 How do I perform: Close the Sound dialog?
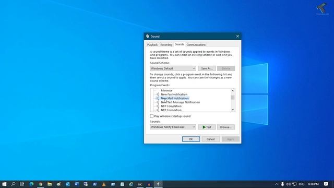[237, 36]
